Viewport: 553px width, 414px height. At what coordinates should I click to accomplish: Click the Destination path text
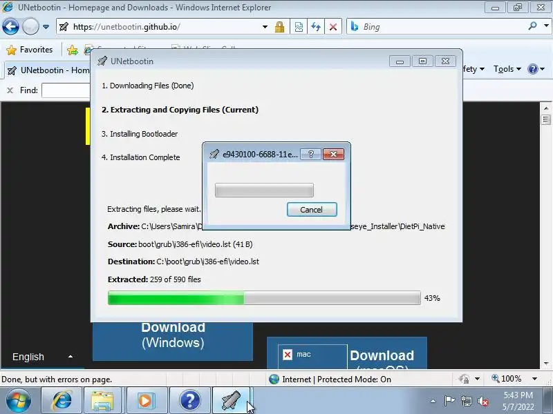(x=183, y=262)
